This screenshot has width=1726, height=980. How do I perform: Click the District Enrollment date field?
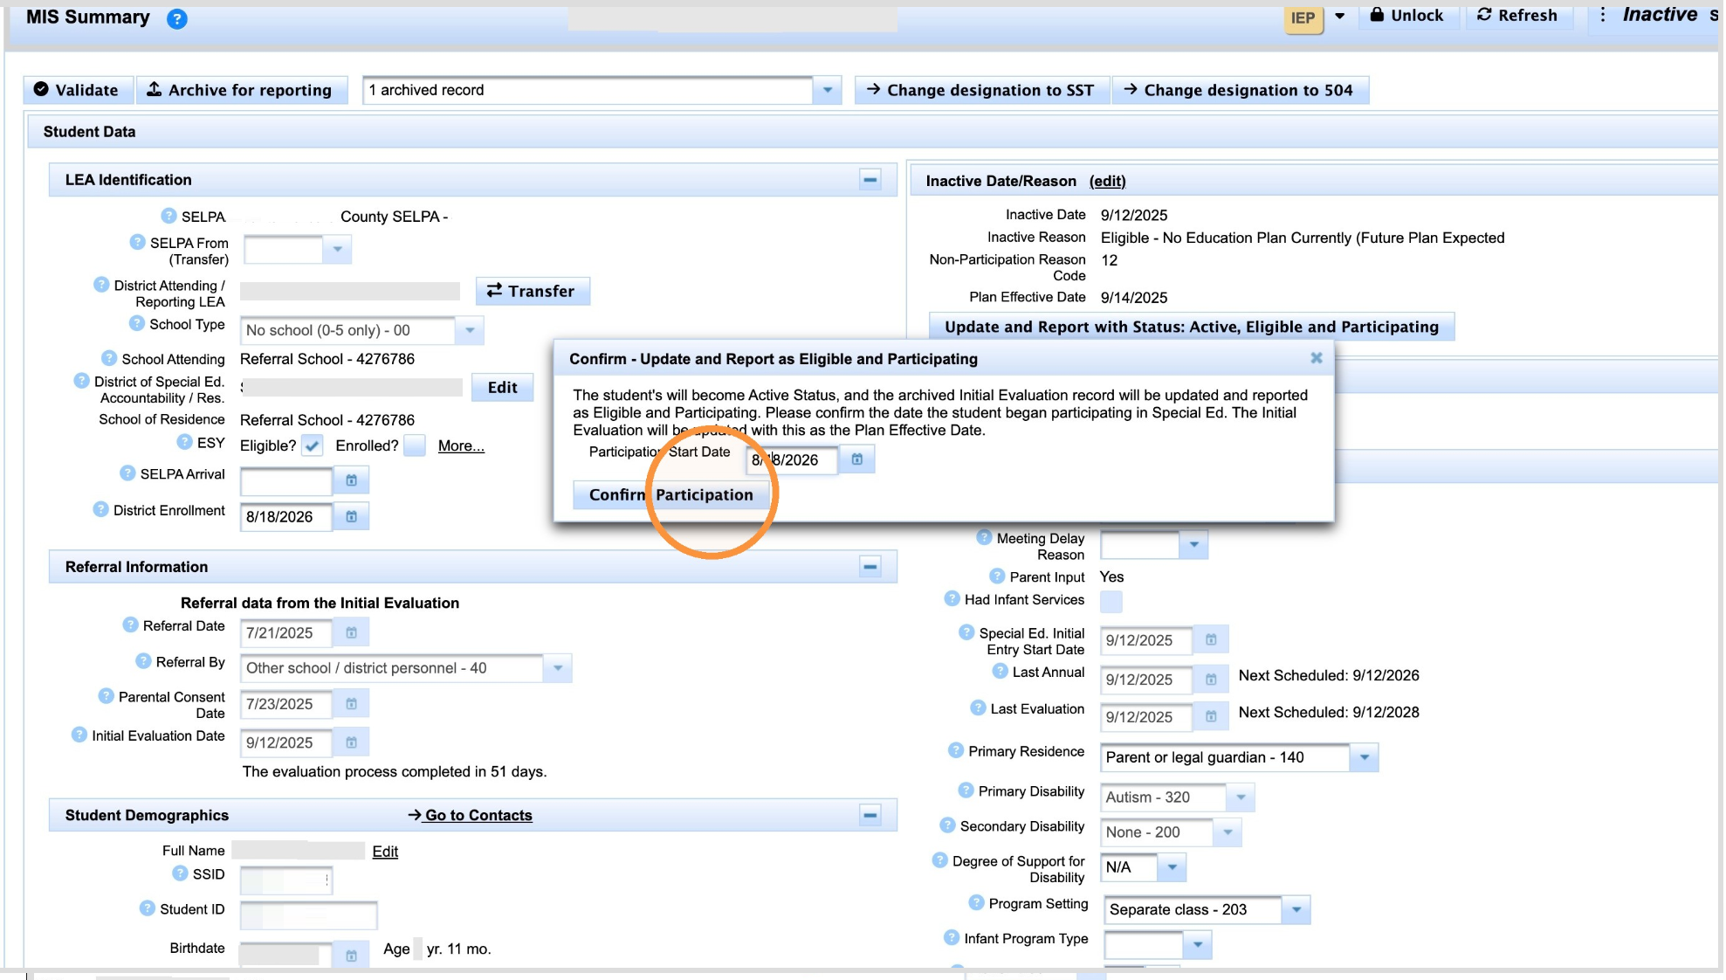click(x=286, y=517)
